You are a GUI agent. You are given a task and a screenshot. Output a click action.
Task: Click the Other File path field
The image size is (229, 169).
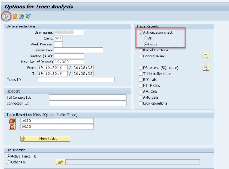pos(132,162)
